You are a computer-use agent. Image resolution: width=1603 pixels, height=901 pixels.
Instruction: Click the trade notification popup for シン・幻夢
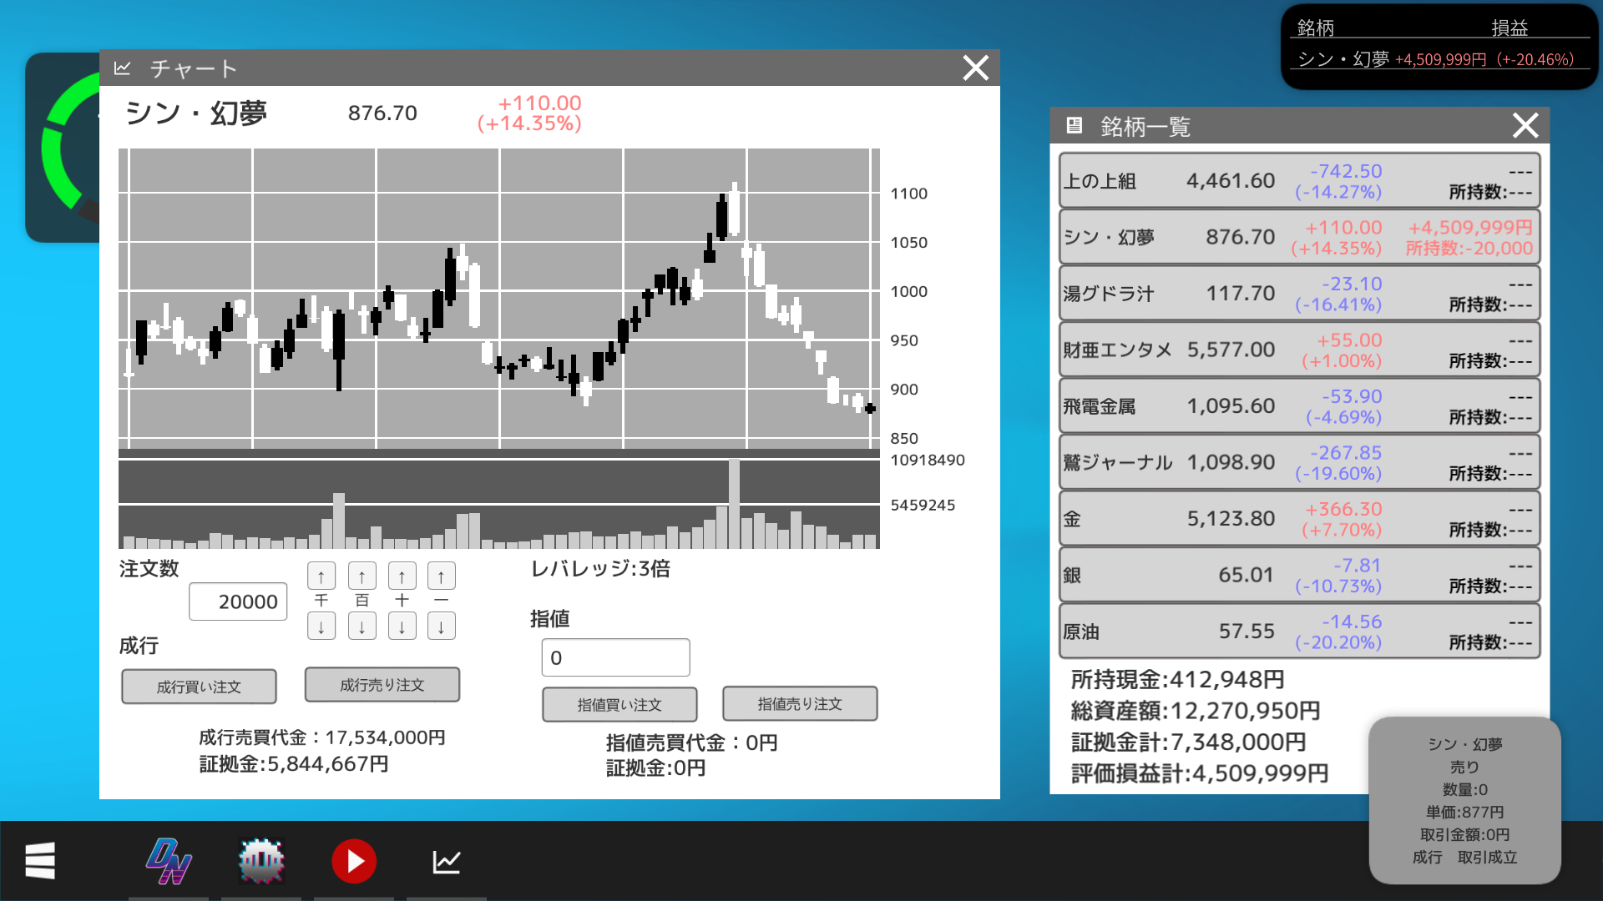pyautogui.click(x=1464, y=800)
